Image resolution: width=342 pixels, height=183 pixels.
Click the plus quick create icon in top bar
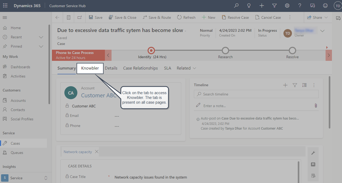[262, 6]
